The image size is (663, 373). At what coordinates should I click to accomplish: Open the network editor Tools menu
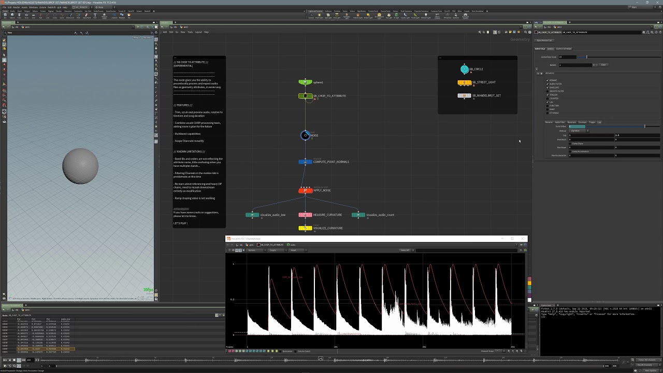pyautogui.click(x=190, y=32)
